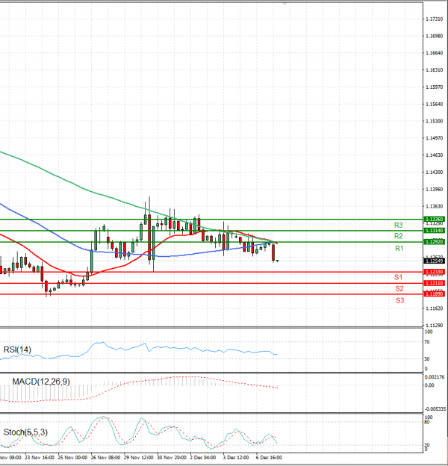448x466 pixels.
Task: Click the 2 Dec 04:00 time label
Action: 203,457
